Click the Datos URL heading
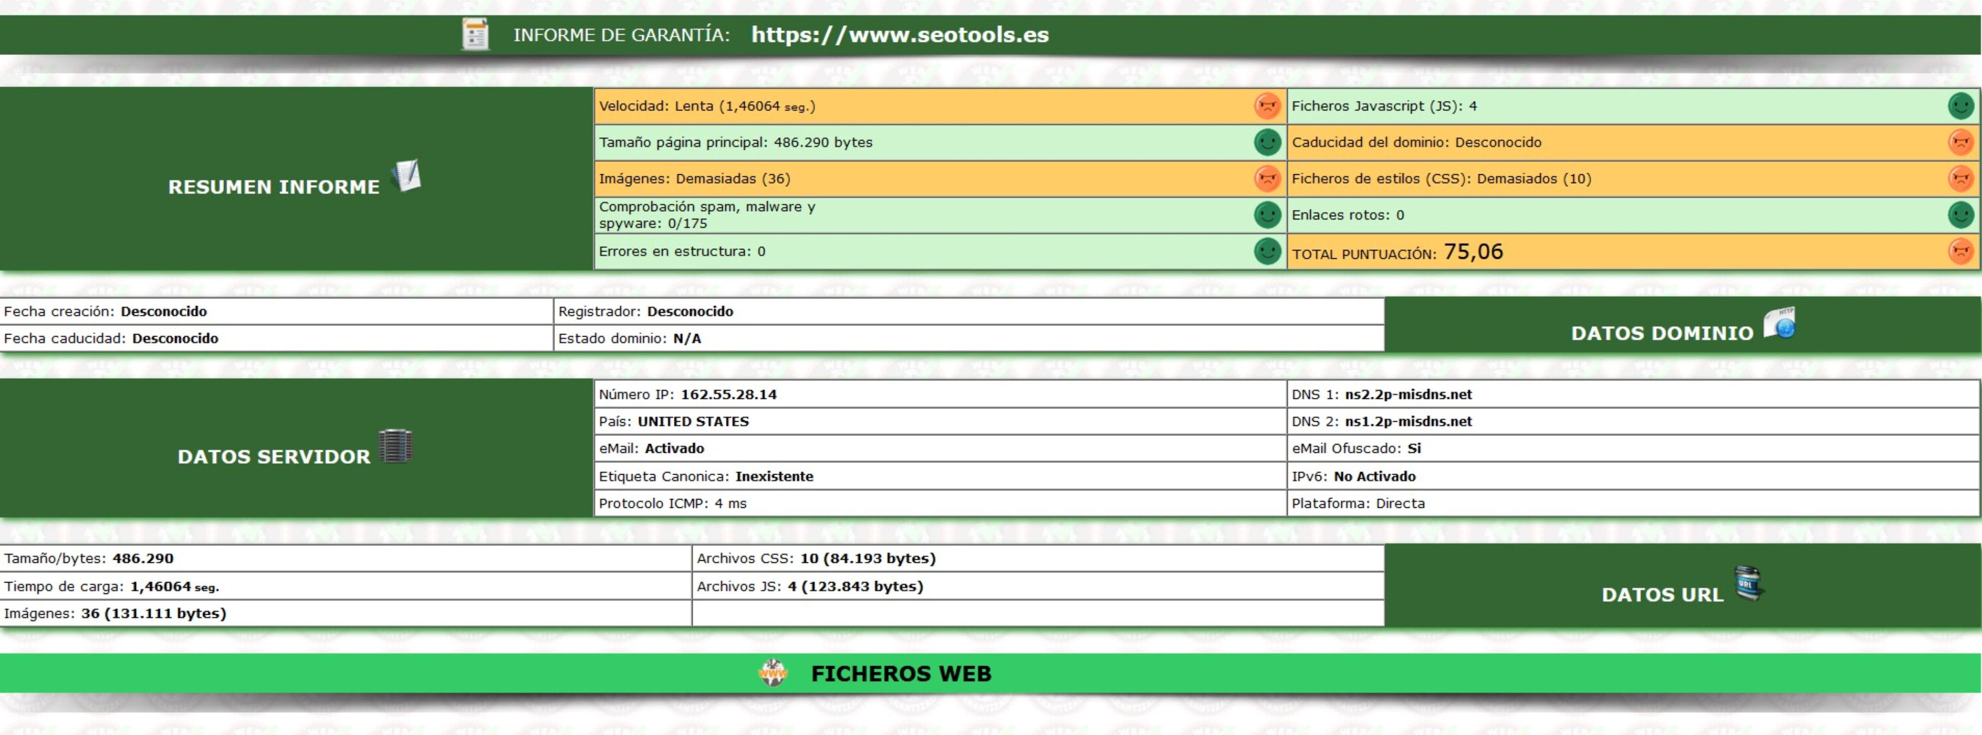The height and width of the screenshot is (735, 1982). click(x=1662, y=594)
